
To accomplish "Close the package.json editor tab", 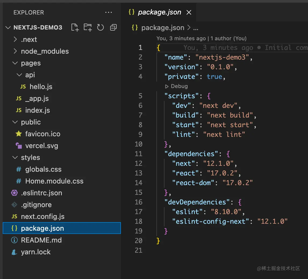I will click(189, 12).
